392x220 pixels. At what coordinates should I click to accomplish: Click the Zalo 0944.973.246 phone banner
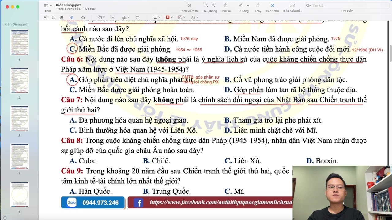click(93, 203)
